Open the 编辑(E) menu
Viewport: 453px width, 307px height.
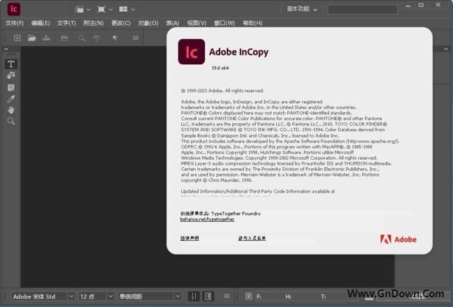click(40, 23)
